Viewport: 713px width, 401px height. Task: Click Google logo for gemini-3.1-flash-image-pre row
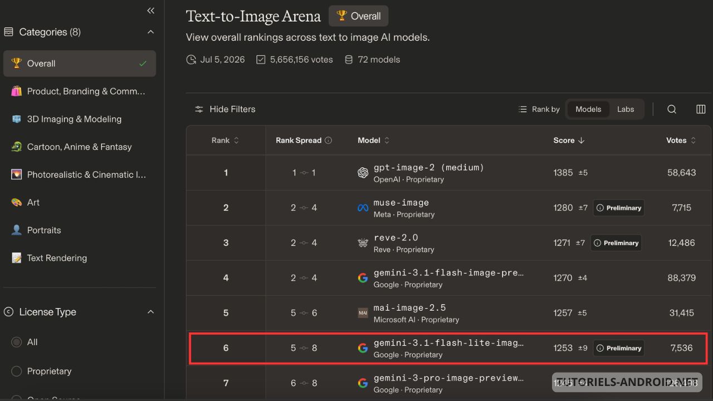(x=363, y=278)
